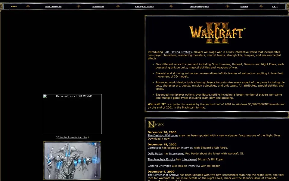289x181 pixels.
Task: Open the Daily Radar 'interviewed' link
Action: click(x=177, y=154)
